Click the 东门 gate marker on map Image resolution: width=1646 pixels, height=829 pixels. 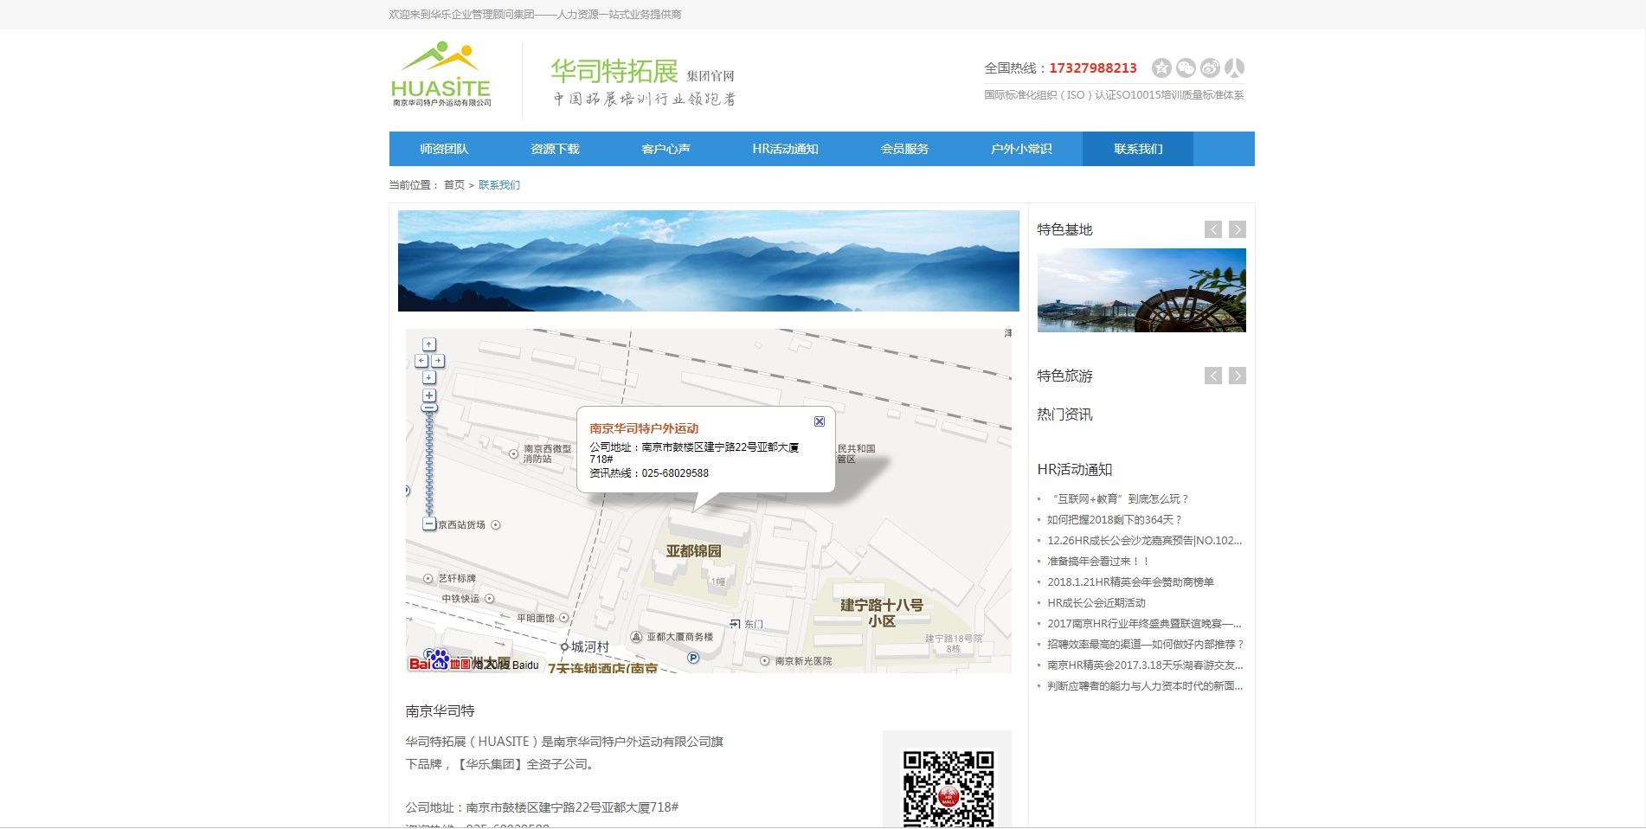pyautogui.click(x=735, y=623)
